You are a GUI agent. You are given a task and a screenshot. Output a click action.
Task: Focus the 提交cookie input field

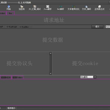(x=81, y=63)
